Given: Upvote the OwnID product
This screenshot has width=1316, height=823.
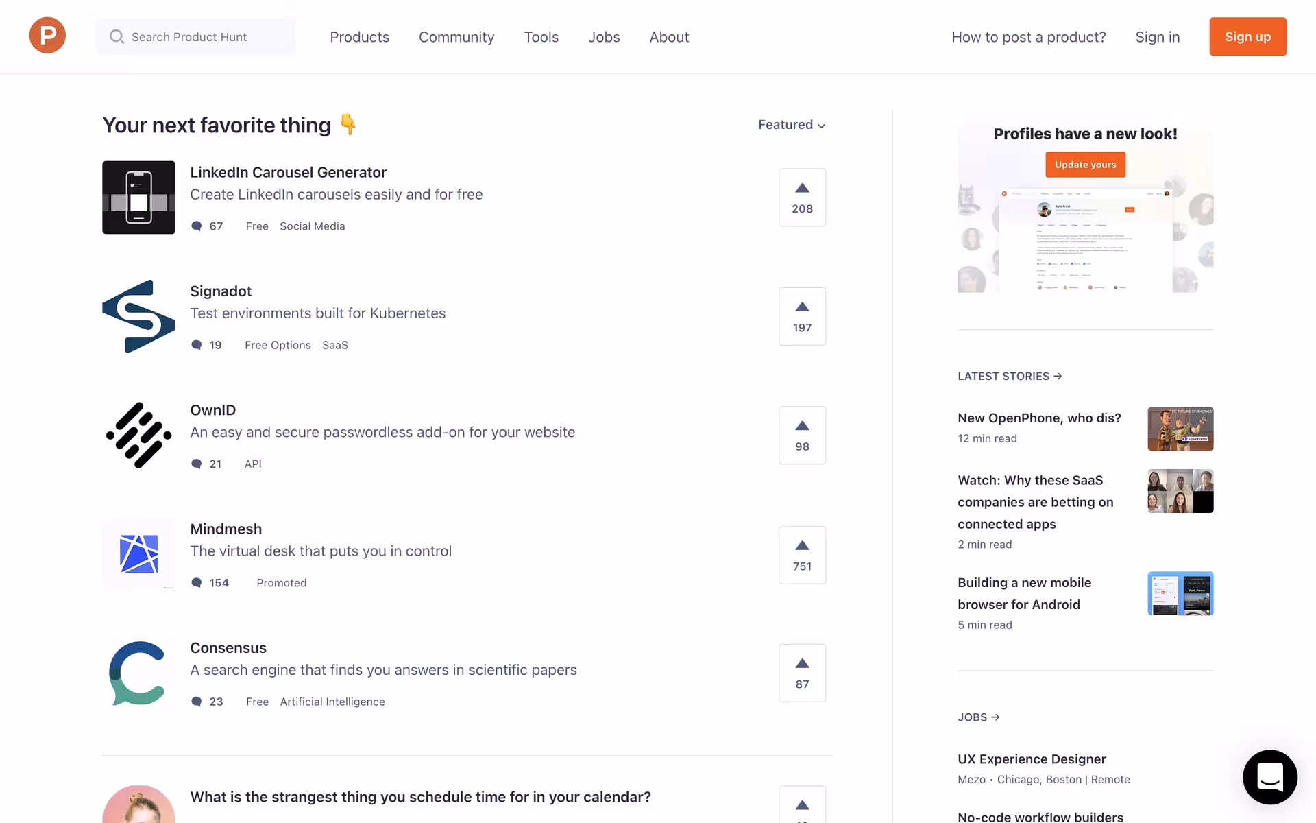Looking at the screenshot, I should tap(802, 436).
